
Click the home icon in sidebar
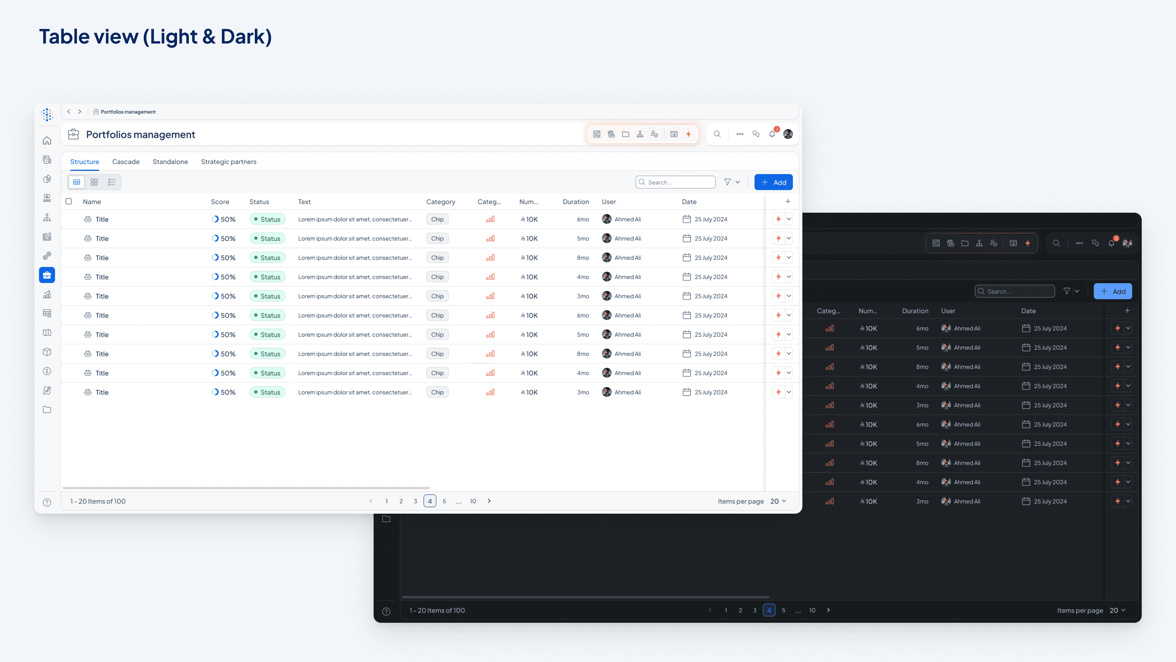click(x=47, y=141)
